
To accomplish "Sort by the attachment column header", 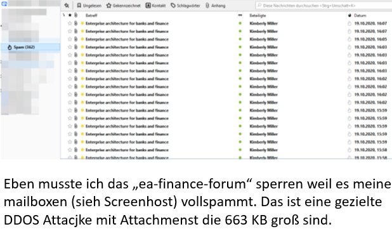I will pyautogui.click(x=75, y=15).
